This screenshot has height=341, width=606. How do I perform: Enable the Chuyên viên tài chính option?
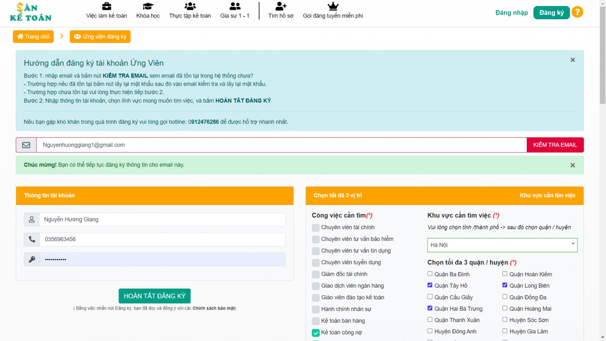point(316,228)
